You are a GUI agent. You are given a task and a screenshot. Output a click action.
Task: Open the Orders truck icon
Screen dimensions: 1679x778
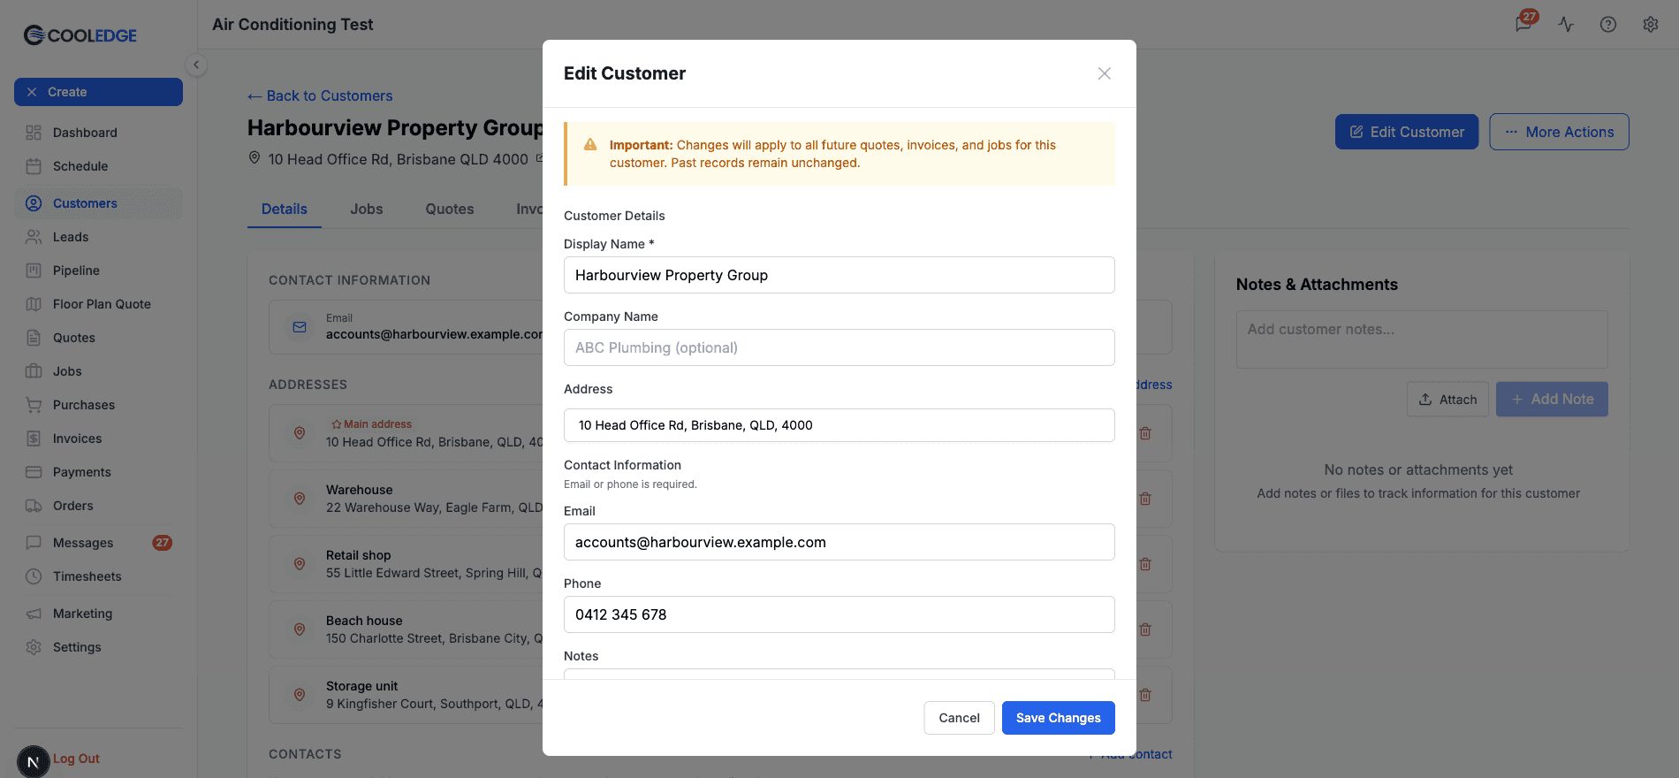point(34,506)
